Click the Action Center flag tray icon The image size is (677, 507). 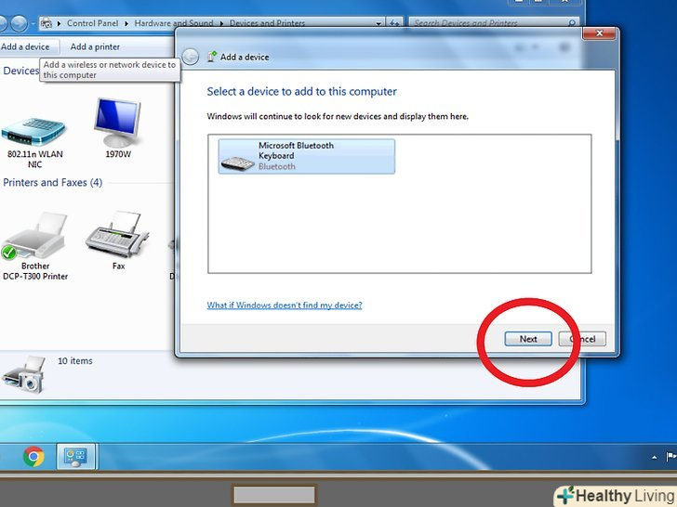pos(670,457)
